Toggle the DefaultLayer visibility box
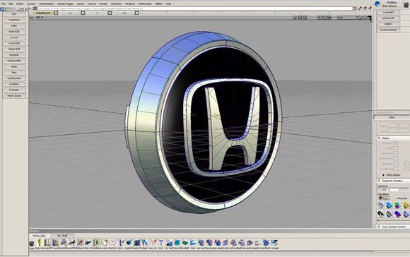Image resolution: width=410 pixels, height=257 pixels. pos(56,13)
